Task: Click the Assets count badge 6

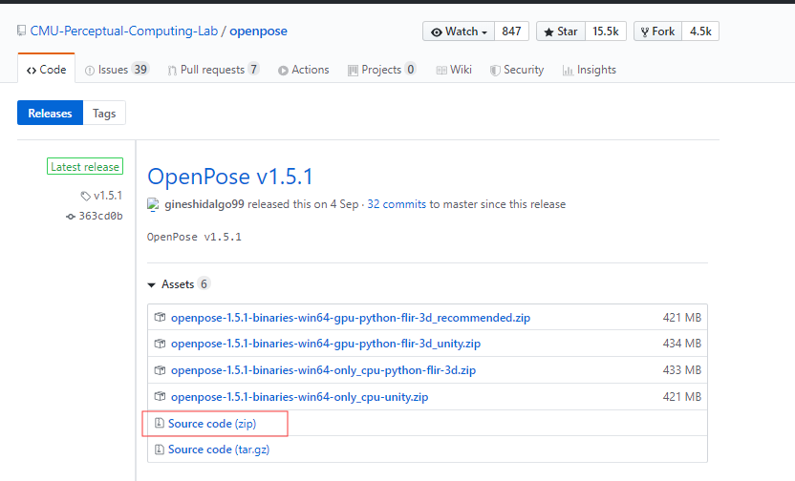Action: (x=204, y=284)
